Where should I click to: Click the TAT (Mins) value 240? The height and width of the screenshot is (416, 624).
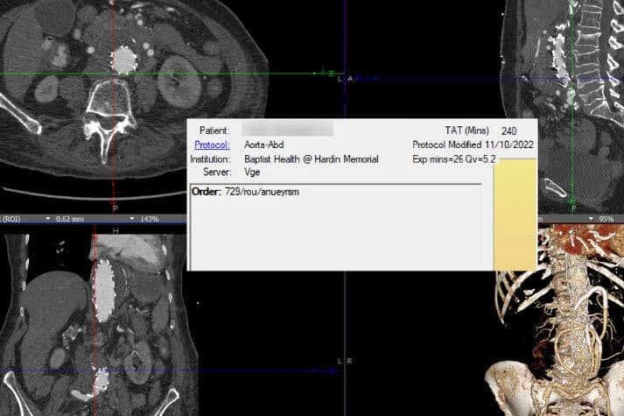pyautogui.click(x=509, y=131)
